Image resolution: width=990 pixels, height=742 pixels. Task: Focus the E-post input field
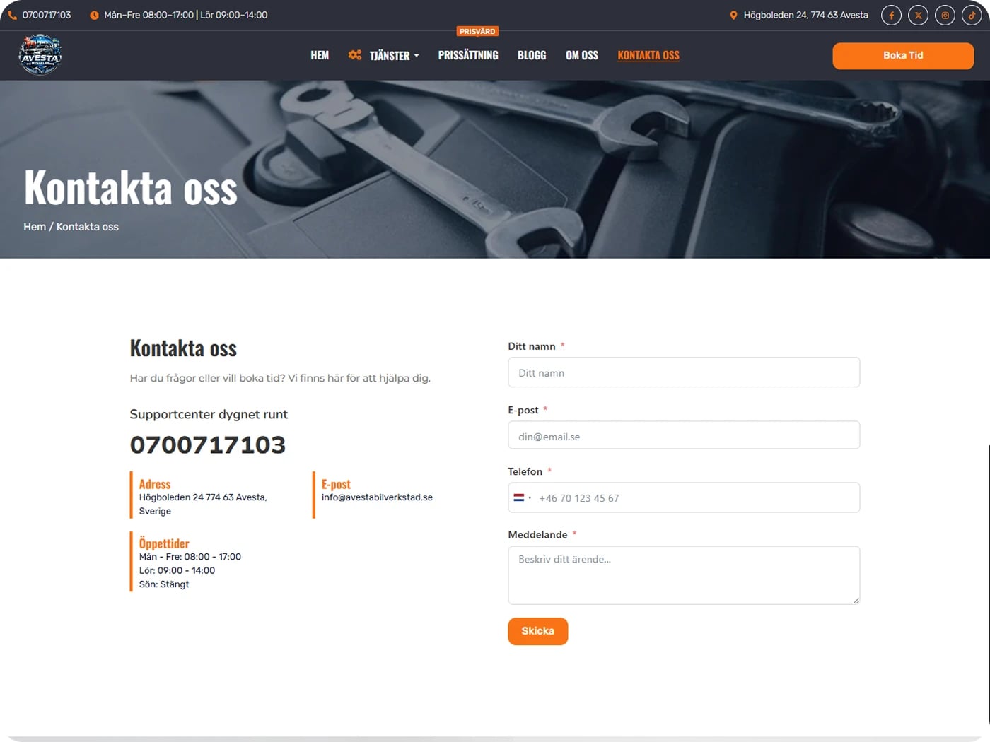pyautogui.click(x=684, y=435)
